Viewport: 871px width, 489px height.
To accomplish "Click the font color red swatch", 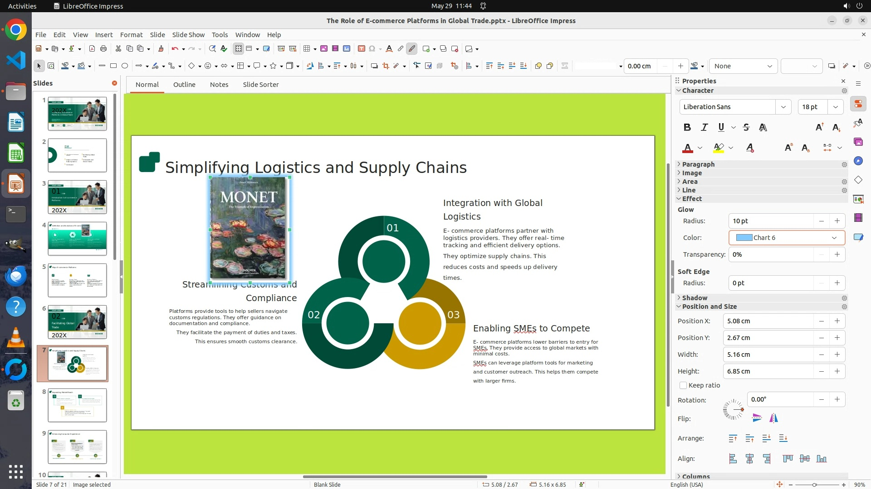I will point(687,148).
